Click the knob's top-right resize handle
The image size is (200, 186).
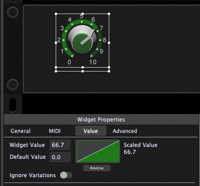(x=109, y=14)
